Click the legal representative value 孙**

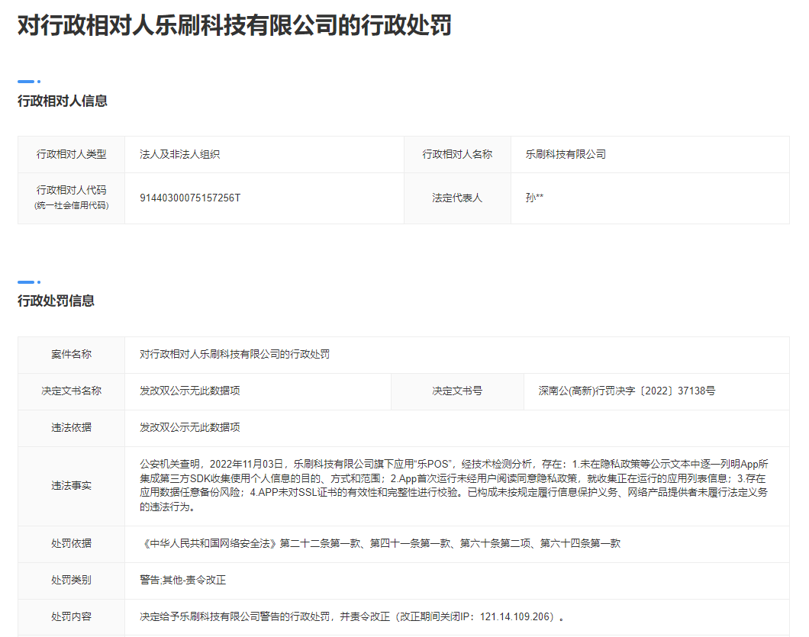point(534,198)
